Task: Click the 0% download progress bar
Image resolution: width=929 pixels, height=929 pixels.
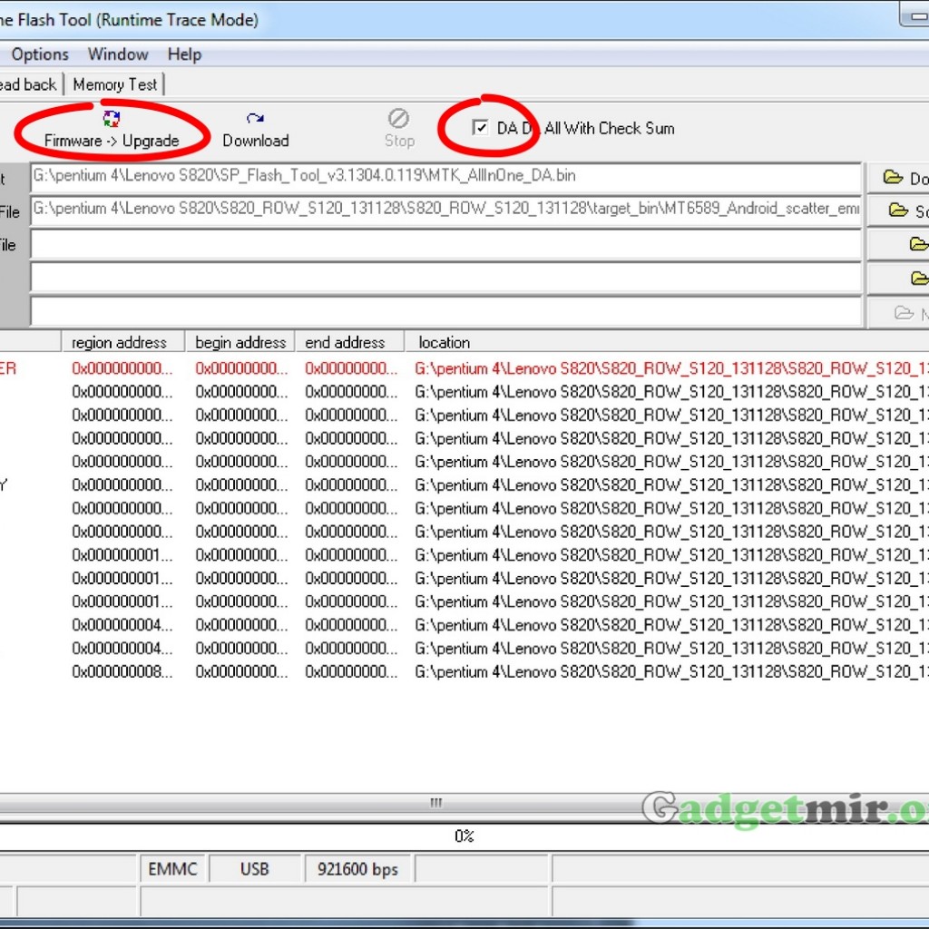Action: point(464,836)
